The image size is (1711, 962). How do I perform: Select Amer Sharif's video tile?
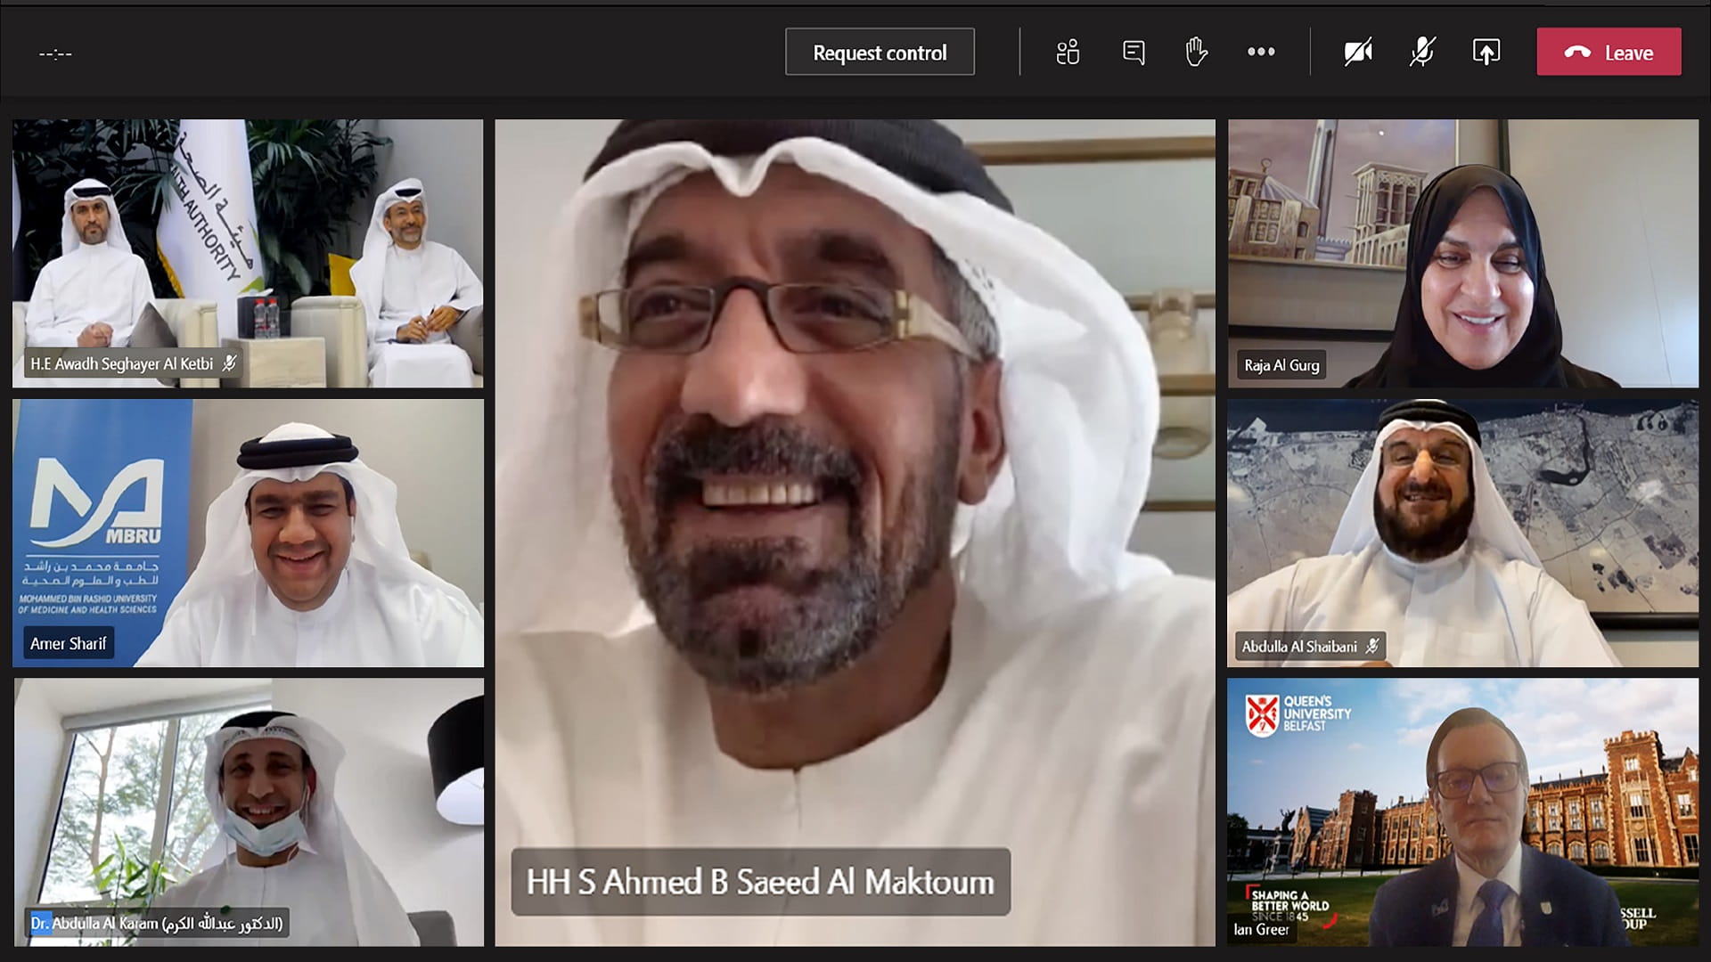pos(248,533)
